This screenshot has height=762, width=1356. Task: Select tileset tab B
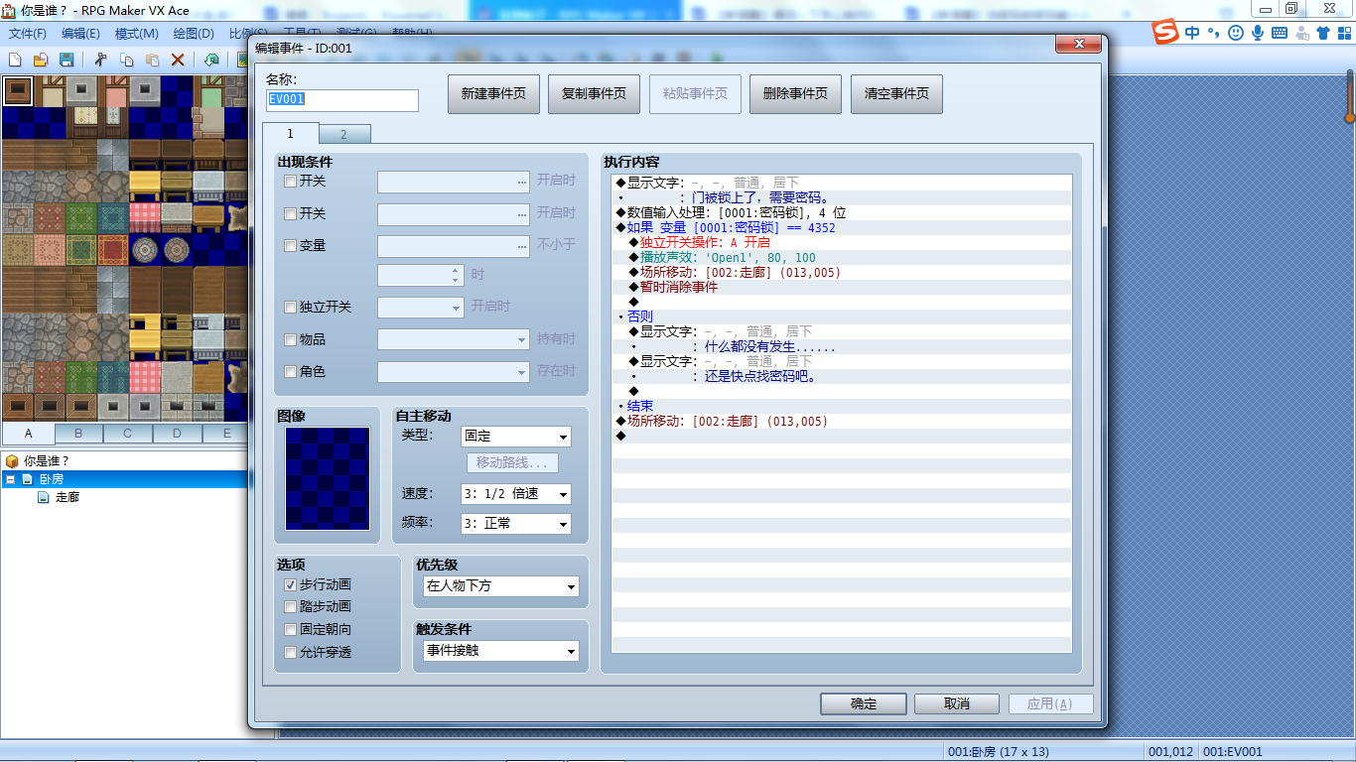(x=78, y=434)
